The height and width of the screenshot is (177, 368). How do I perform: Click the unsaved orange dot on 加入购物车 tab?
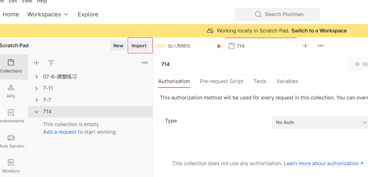pyautogui.click(x=219, y=46)
